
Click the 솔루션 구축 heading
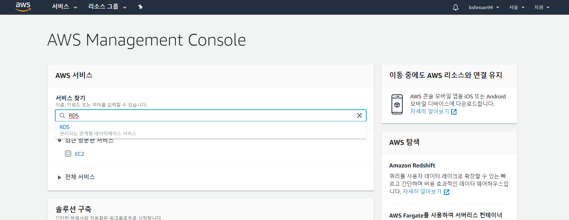tap(73, 209)
